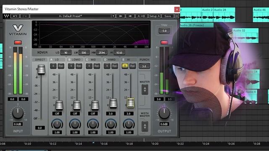Click the 0:12 mark on timeline ruler
The width and height of the screenshot is (269, 151).
pos(53,144)
